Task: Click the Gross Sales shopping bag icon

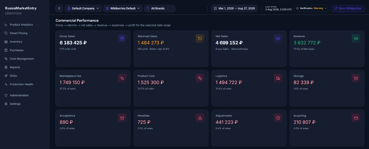Action: (122, 39)
